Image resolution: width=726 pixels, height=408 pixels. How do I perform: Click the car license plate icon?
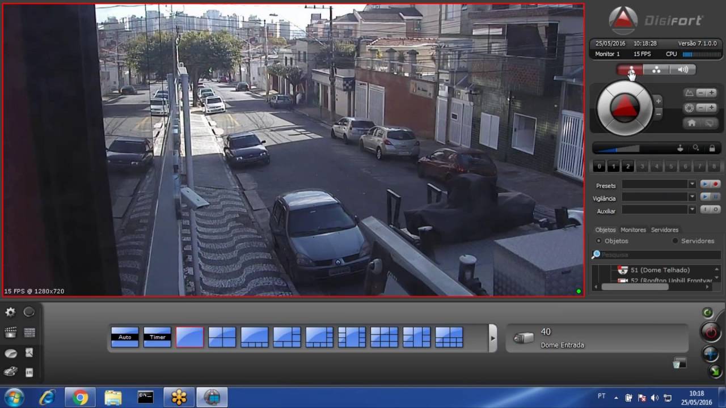[x=10, y=372]
